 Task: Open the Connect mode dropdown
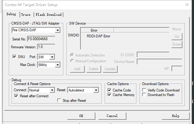[x=52, y=90]
